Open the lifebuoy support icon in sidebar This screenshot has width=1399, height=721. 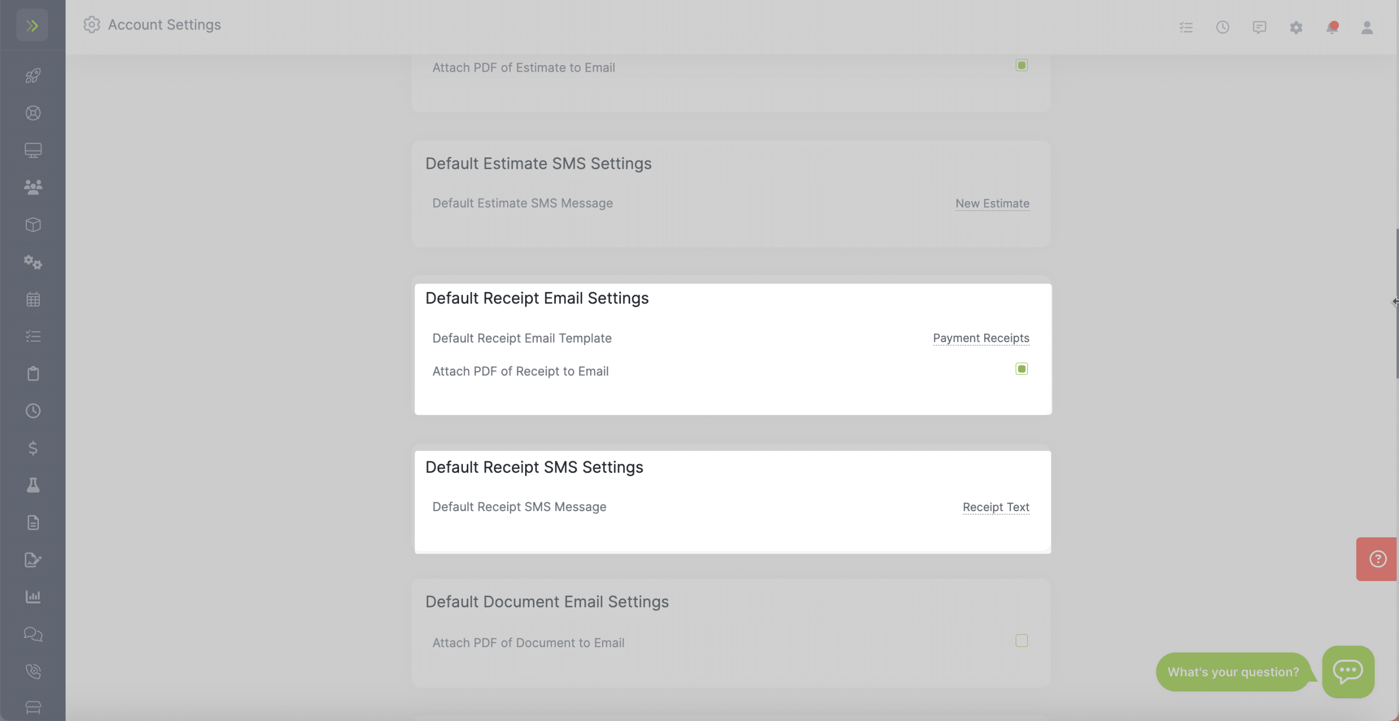(x=33, y=113)
